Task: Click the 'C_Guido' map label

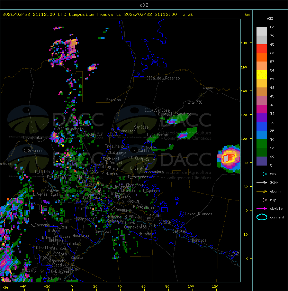Action: click(42, 172)
